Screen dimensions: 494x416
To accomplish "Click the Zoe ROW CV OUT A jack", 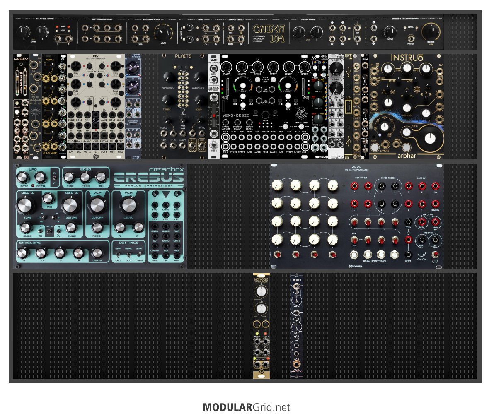I will click(x=354, y=186).
